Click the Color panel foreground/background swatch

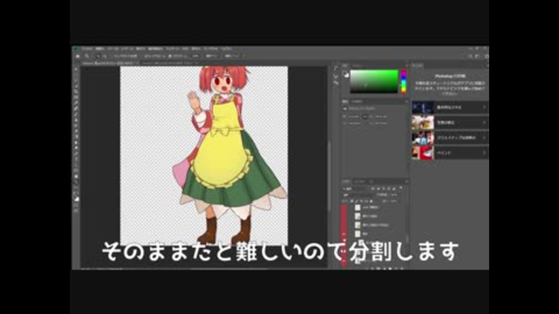pyautogui.click(x=346, y=74)
